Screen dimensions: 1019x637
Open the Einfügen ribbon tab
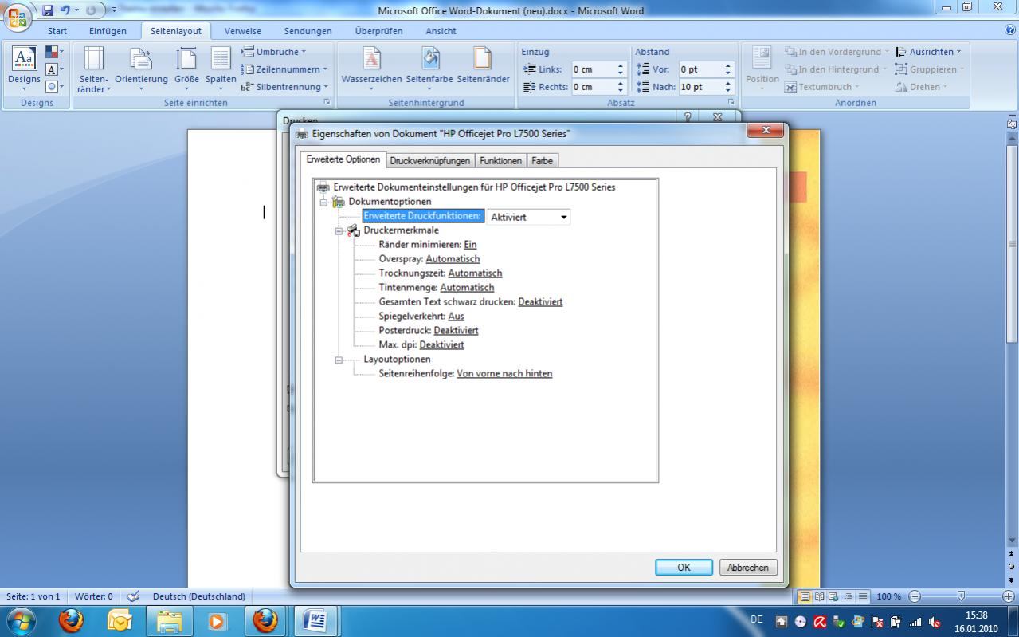pyautogui.click(x=108, y=31)
